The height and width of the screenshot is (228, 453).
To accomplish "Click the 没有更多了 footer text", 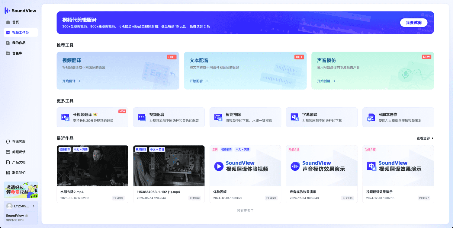I will click(x=245, y=211).
